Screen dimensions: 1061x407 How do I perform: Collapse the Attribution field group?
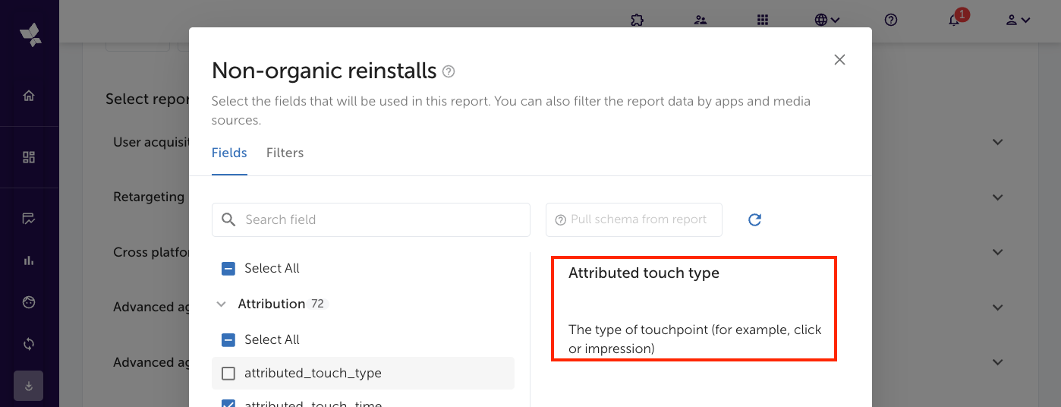point(222,304)
